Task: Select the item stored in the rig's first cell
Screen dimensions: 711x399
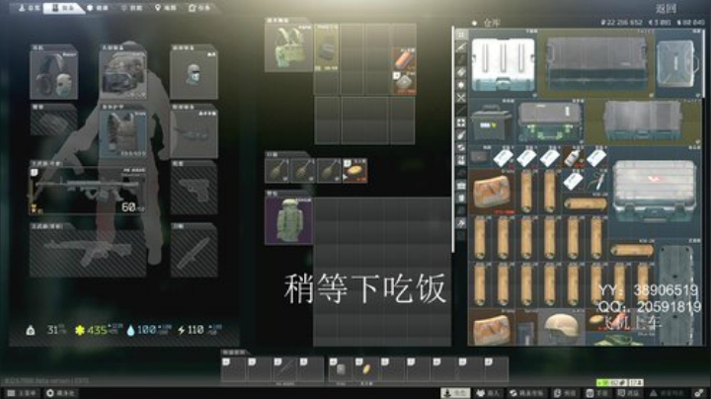Action: point(326,47)
